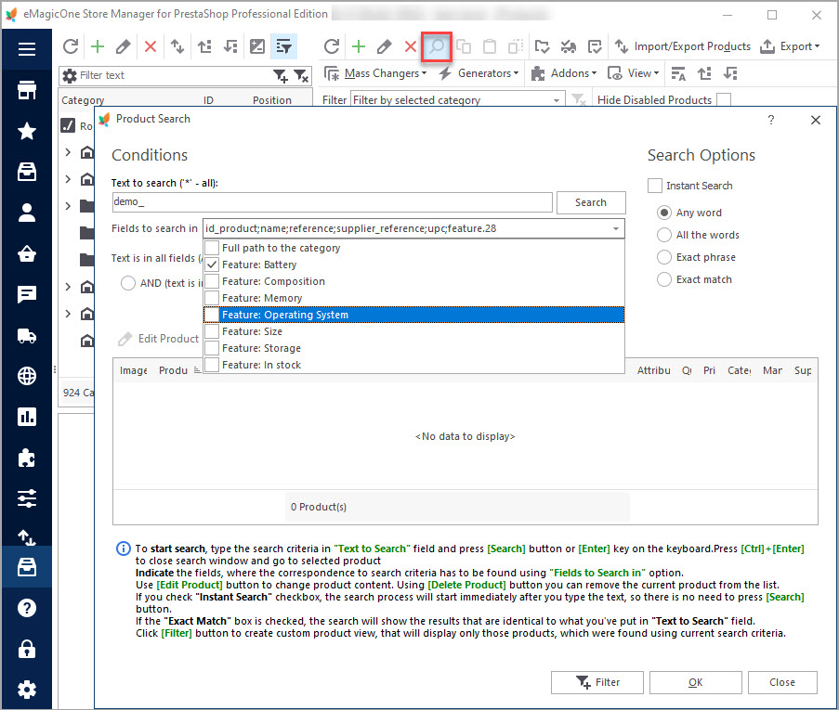
Task: Click Edit Product button
Action: (158, 339)
